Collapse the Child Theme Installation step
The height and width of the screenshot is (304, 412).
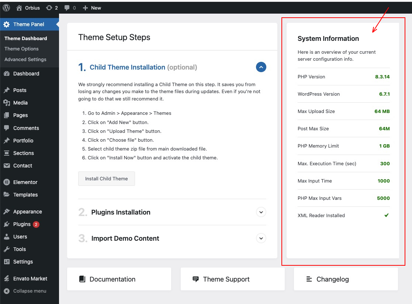click(x=261, y=67)
